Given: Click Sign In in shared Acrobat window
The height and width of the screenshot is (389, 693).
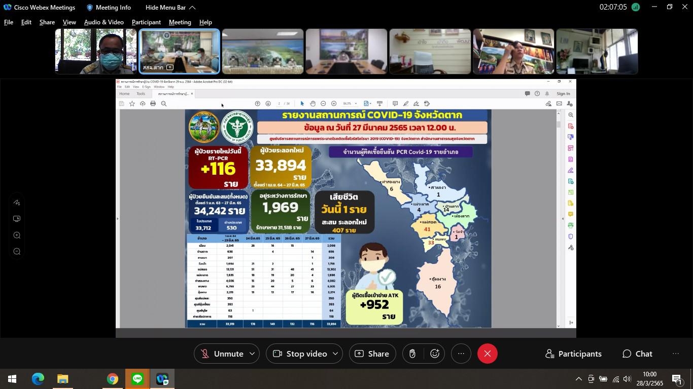Looking at the screenshot, I should tap(563, 94).
